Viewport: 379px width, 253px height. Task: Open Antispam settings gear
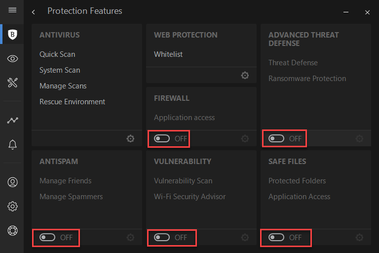pyautogui.click(x=130, y=238)
